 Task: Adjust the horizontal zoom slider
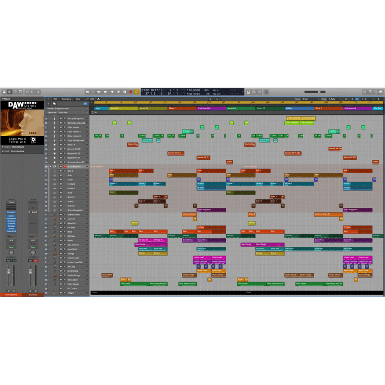click(x=378, y=99)
